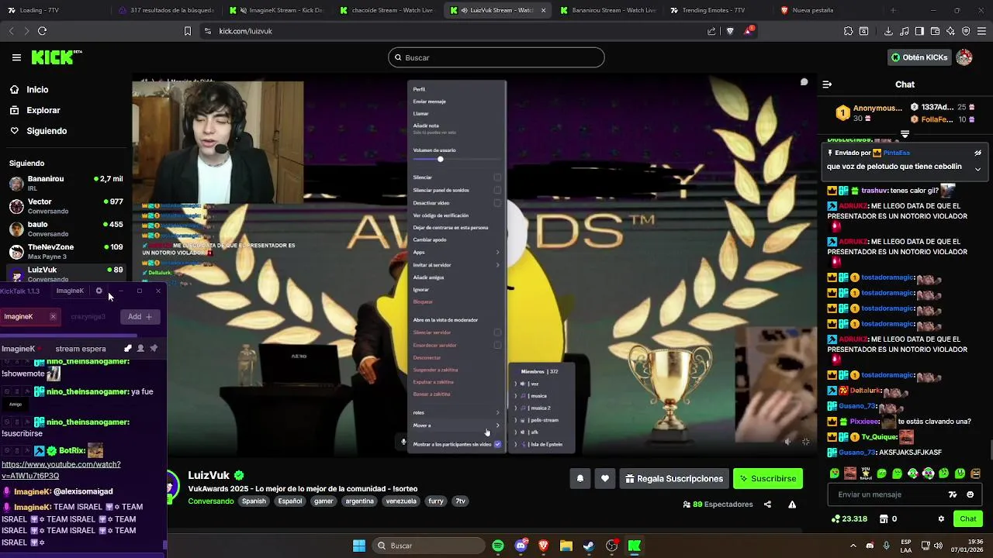Reload the browser page

[x=42, y=31]
